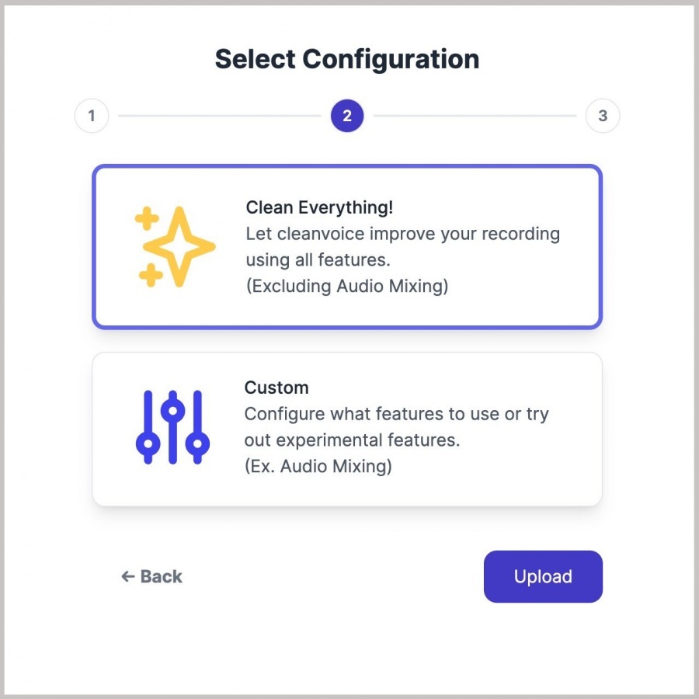Screen dimensions: 699x699
Task: Click the '(Ex. Audio Mixing)' note
Action: [x=318, y=466]
